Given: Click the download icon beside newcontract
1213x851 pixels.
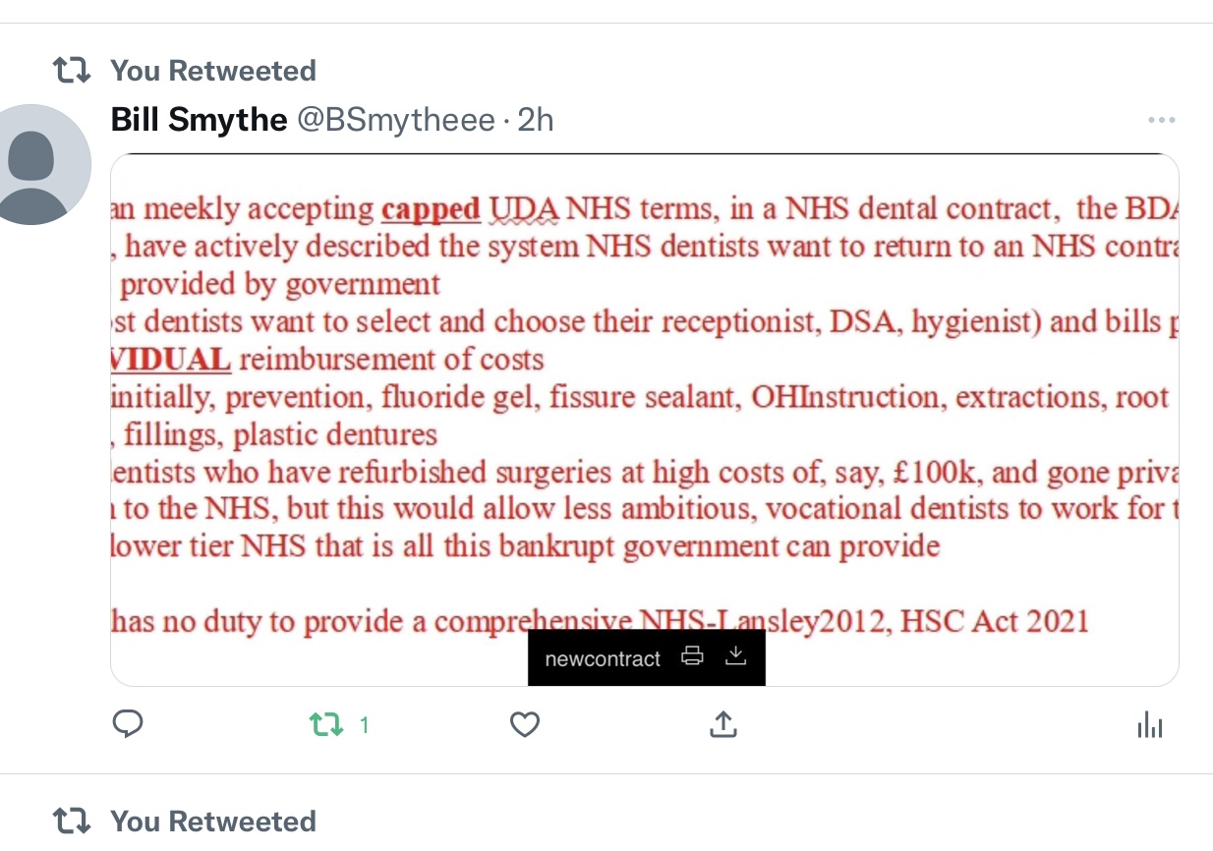Looking at the screenshot, I should point(735,655).
